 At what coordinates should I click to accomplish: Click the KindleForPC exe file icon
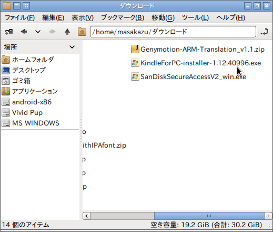(135, 63)
